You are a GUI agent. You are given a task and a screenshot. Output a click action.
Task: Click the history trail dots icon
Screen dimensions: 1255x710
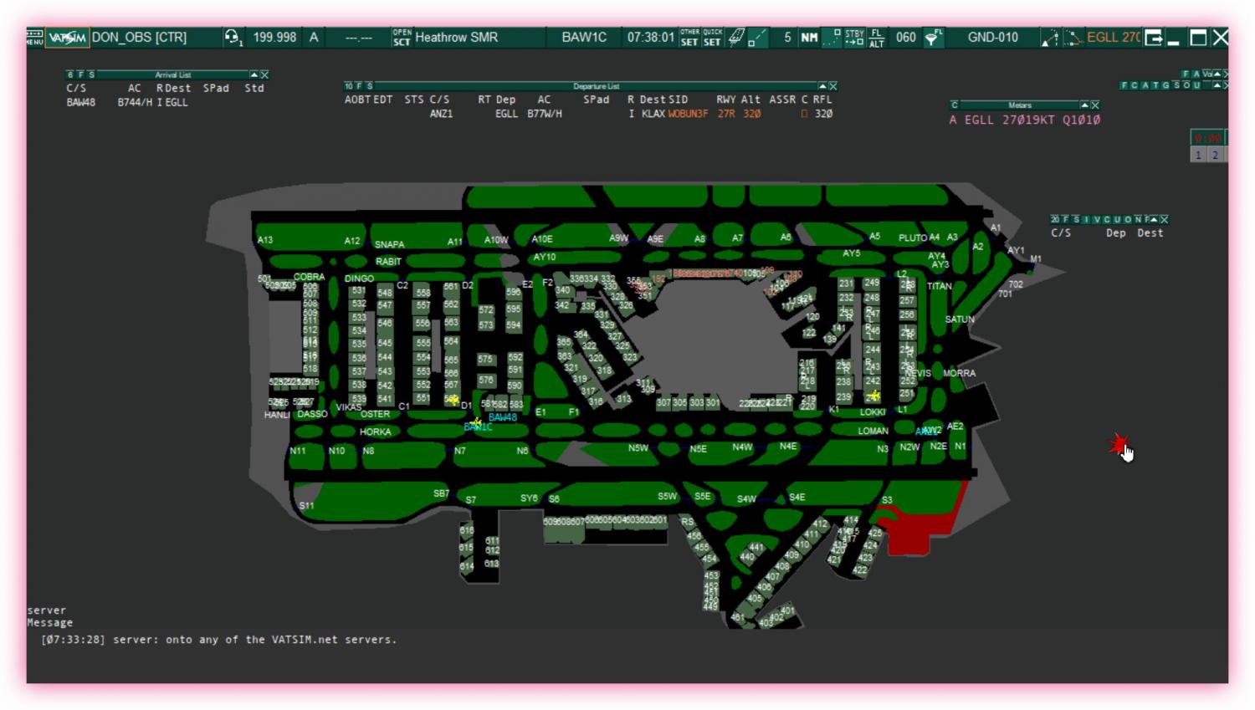click(832, 37)
